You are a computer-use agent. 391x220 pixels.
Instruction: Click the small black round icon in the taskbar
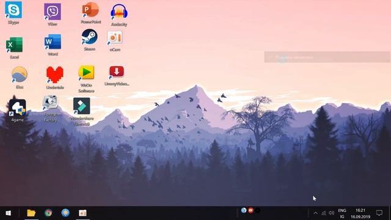(x=258, y=210)
